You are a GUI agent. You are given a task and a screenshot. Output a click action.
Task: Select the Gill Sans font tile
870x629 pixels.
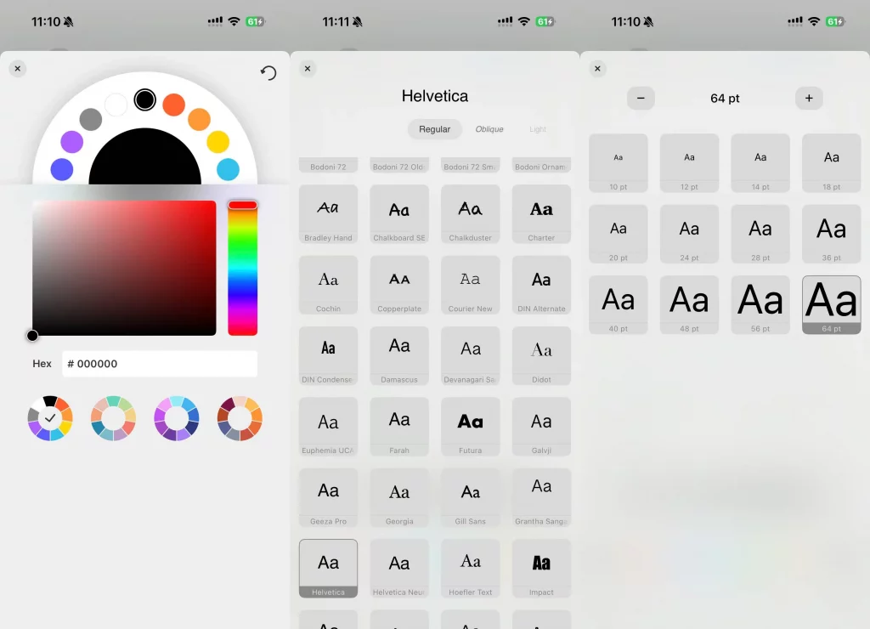tap(471, 498)
